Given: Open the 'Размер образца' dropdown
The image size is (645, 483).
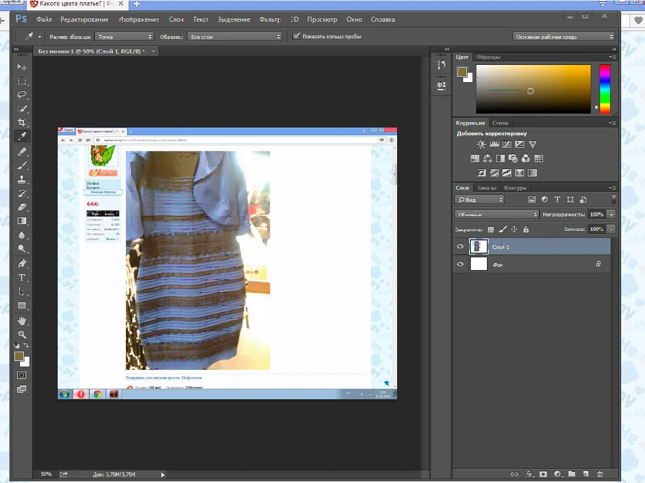Looking at the screenshot, I should coord(124,37).
